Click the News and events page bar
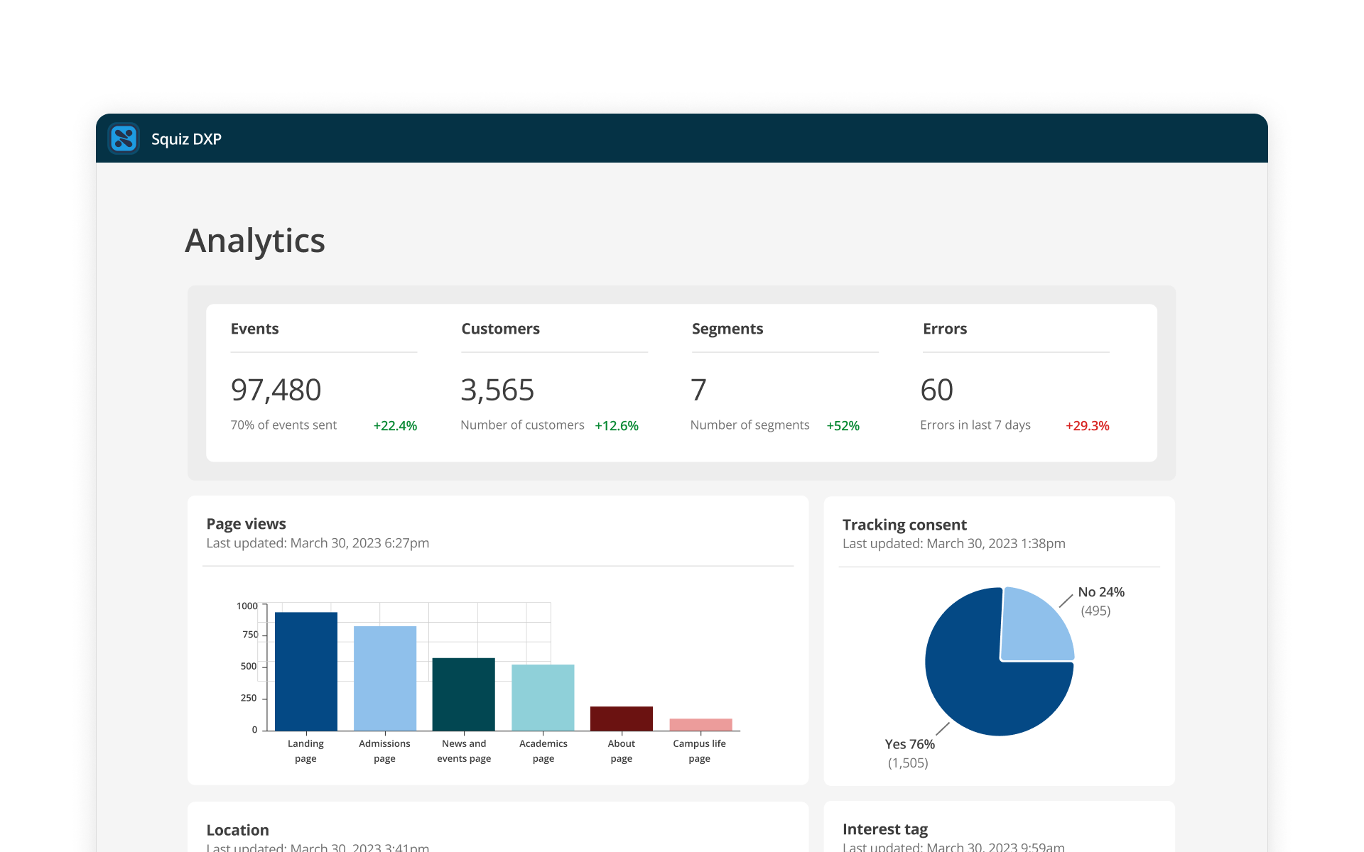The image size is (1364, 852). coord(464,694)
